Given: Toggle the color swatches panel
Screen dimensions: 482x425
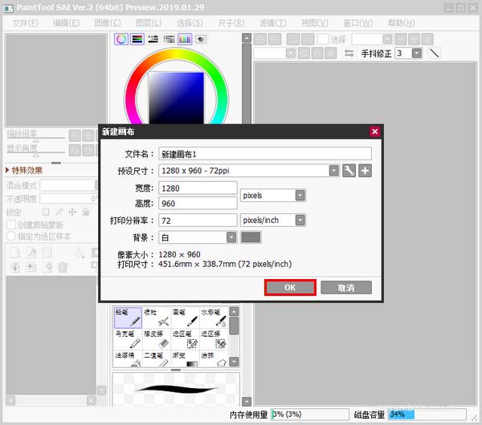Looking at the screenshot, I should click(x=185, y=39).
